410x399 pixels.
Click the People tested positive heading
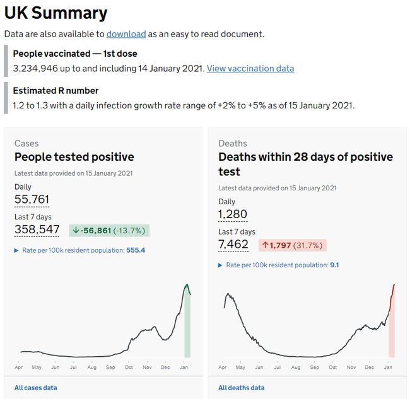74,157
